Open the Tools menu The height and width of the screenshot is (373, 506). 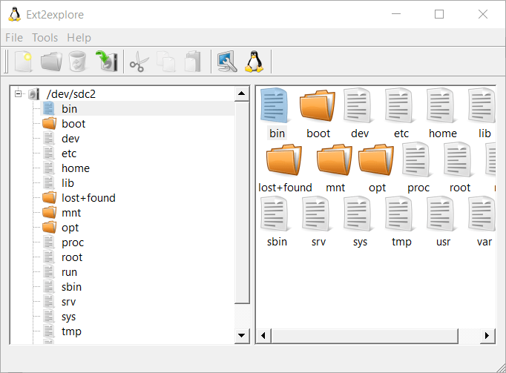coord(45,38)
